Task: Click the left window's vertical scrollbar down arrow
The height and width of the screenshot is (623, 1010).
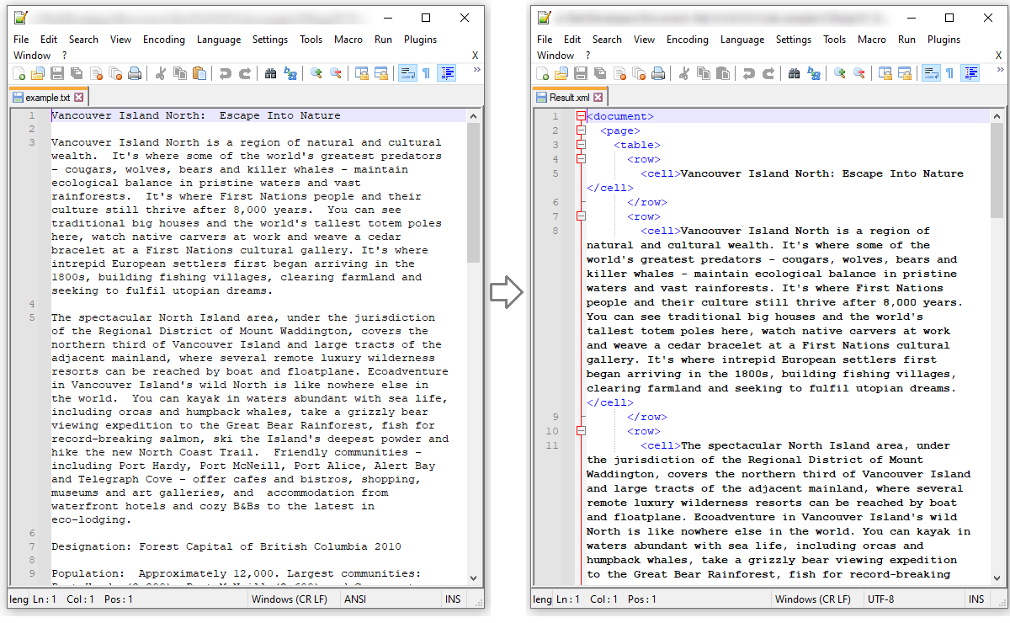Action: 474,578
